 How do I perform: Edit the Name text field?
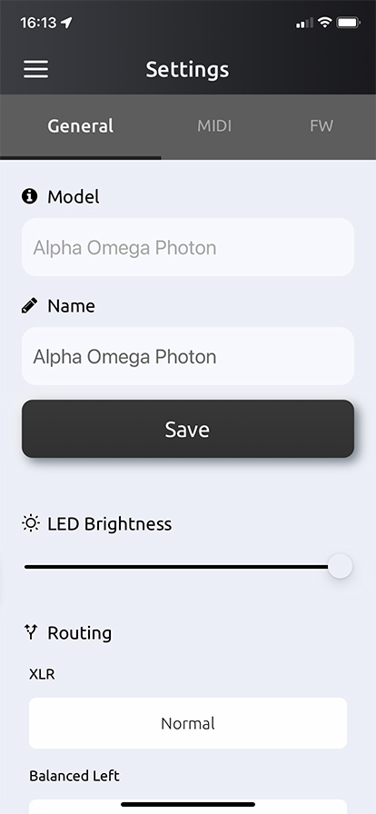pyautogui.click(x=188, y=356)
